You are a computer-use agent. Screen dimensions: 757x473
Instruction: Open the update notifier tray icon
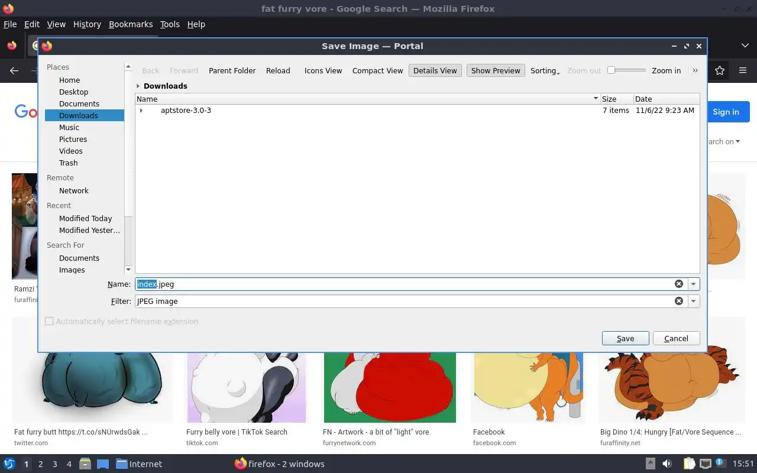(721, 463)
